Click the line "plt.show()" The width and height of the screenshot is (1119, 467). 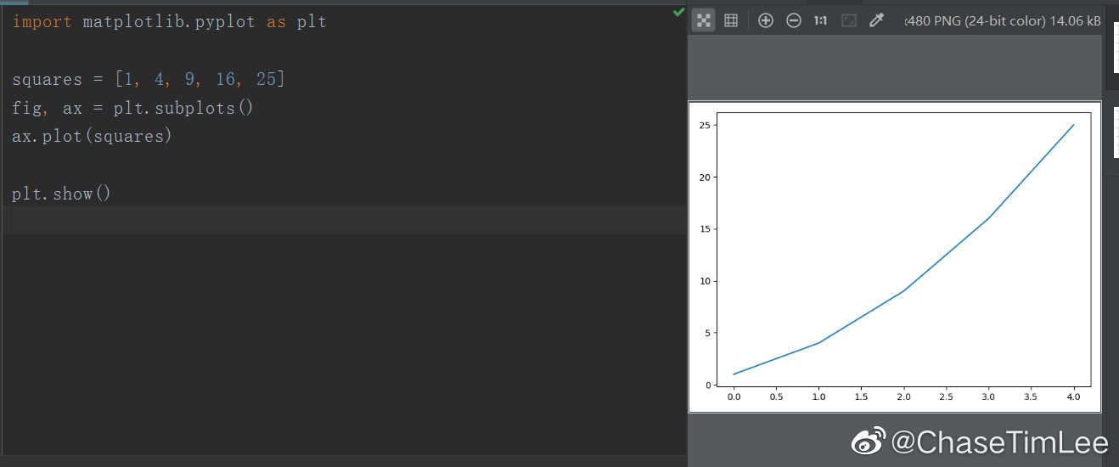pyautogui.click(x=61, y=194)
